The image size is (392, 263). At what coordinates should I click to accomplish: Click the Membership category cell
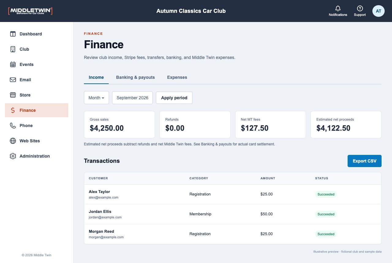pyautogui.click(x=200, y=214)
